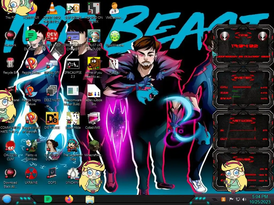Select the Dev-C++ NEVER USED icon

click(52, 36)
